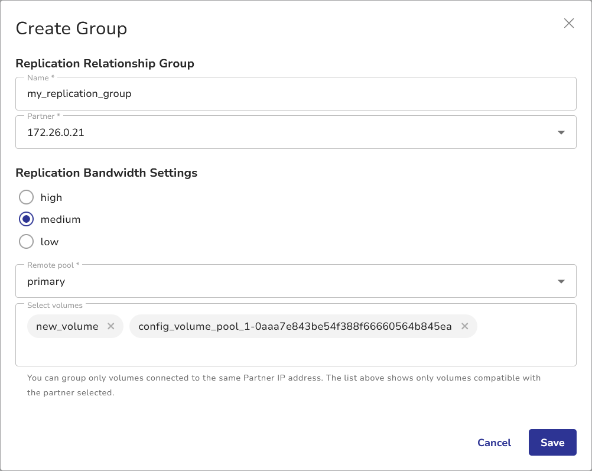Click the Name field with my_replication_group
Screen dimensions: 592x471
(x=295, y=93)
